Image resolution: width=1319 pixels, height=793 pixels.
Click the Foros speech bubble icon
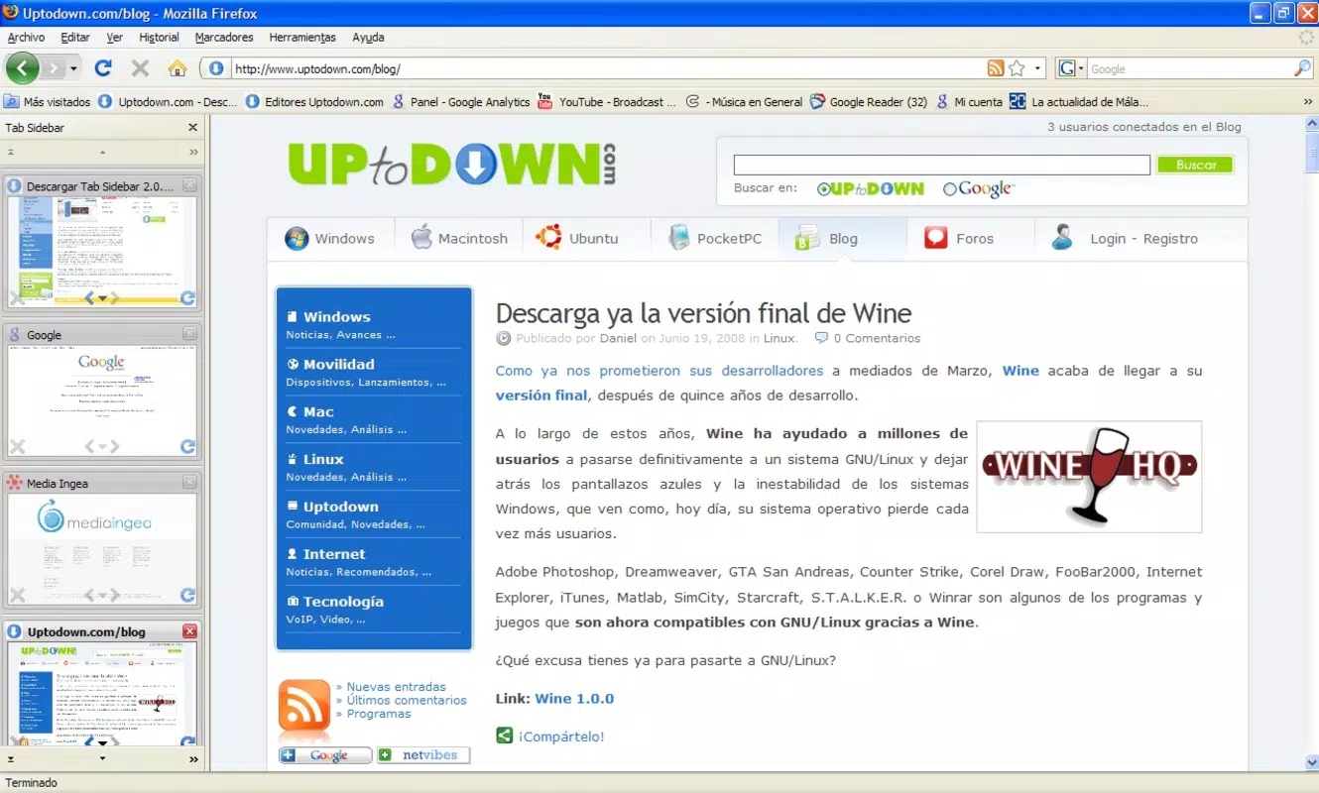pyautogui.click(x=936, y=238)
